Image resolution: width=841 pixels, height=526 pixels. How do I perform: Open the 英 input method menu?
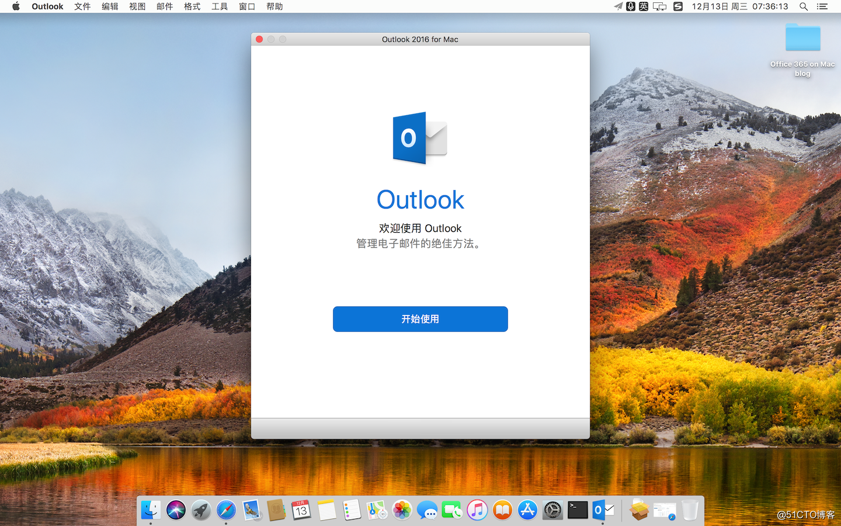click(x=644, y=6)
